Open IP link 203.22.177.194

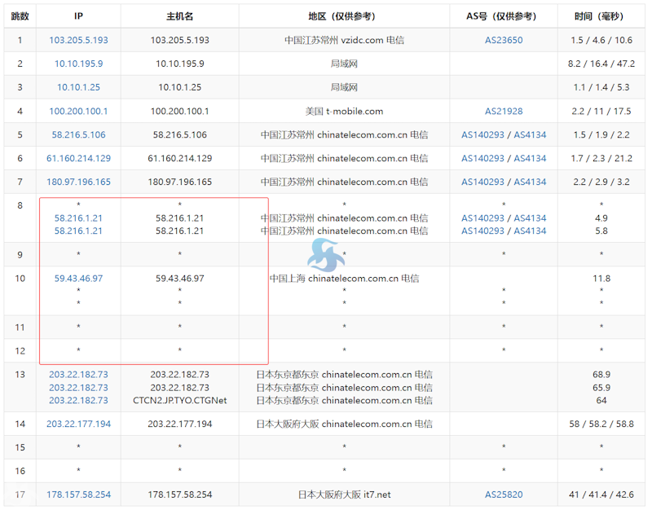(78, 424)
